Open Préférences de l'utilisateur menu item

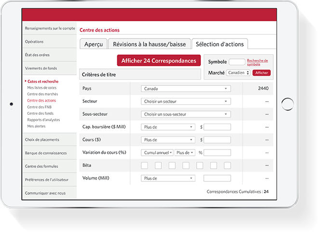pos(50,179)
